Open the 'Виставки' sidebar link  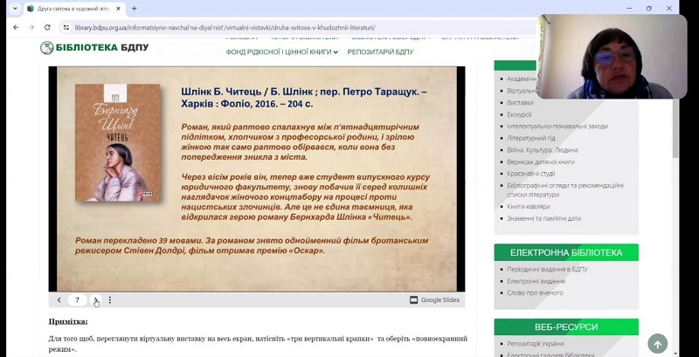(x=520, y=102)
